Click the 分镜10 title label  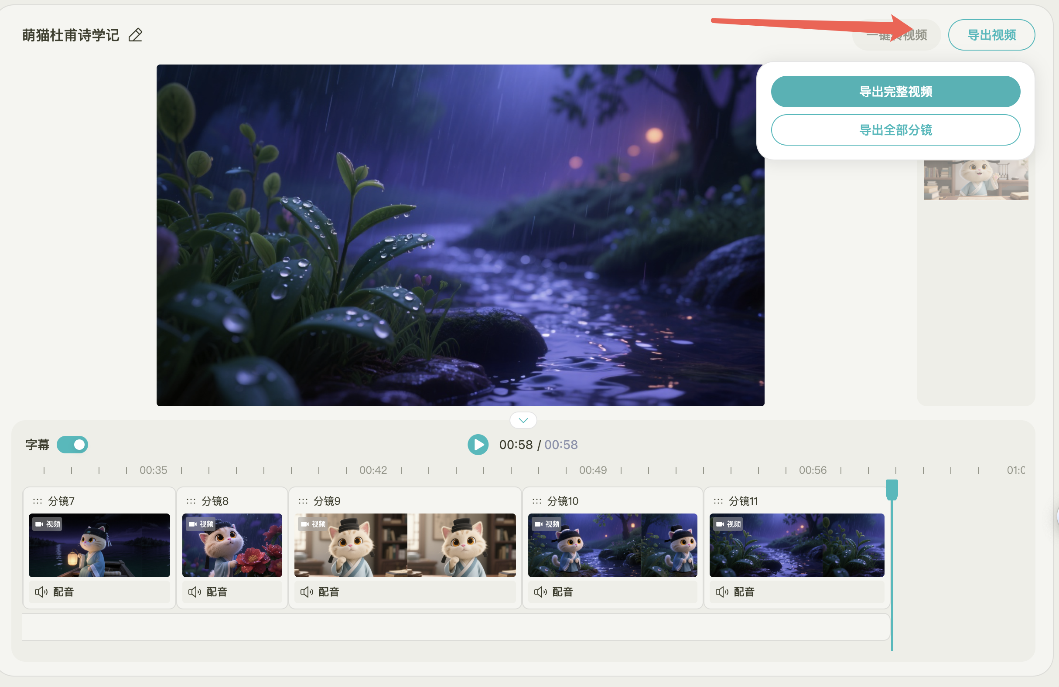563,501
